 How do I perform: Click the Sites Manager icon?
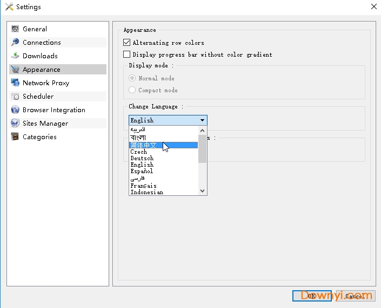[15, 124]
